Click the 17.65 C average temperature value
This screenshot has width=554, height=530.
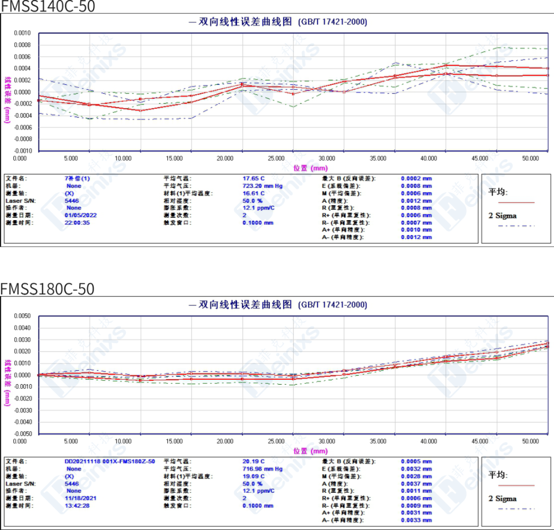[254, 179]
